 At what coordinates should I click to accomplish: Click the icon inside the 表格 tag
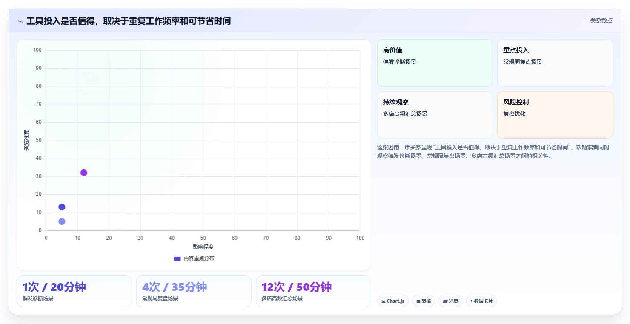click(418, 301)
